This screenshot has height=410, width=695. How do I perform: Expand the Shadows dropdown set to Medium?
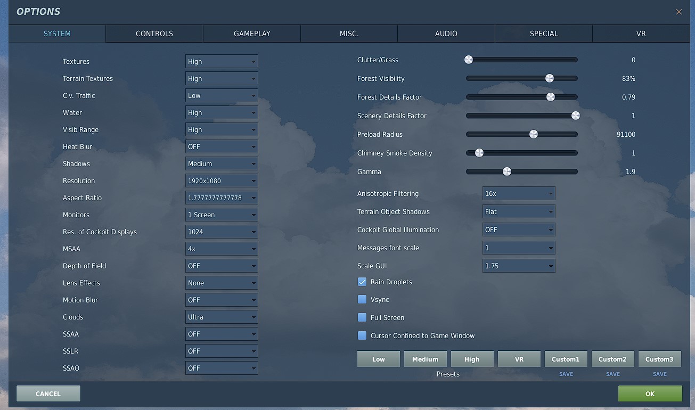click(x=222, y=163)
